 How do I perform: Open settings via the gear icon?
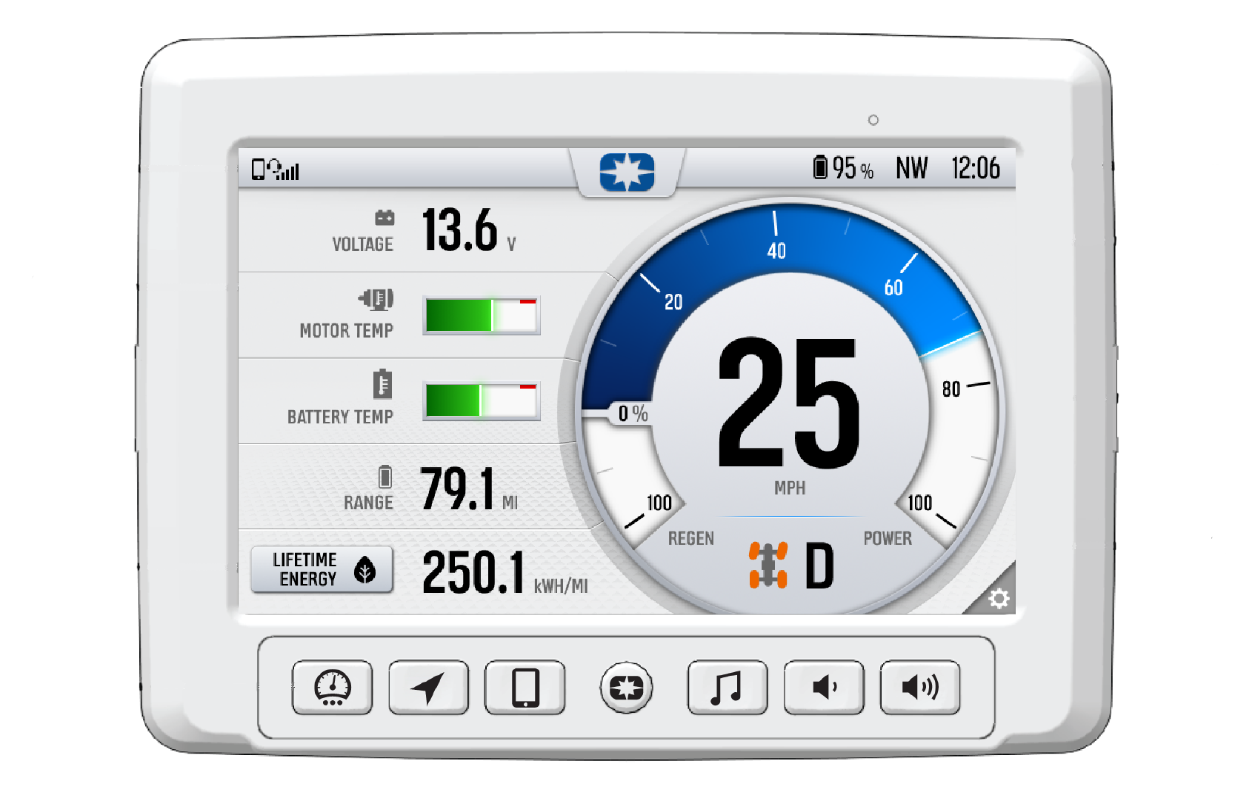(998, 598)
